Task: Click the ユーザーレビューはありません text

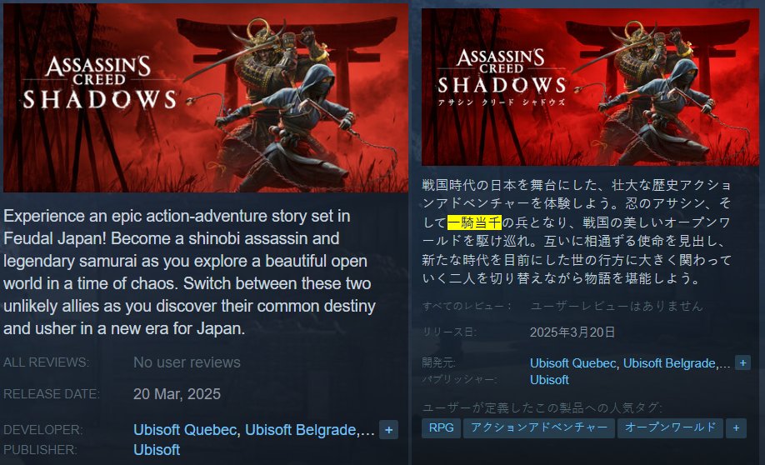Action: (616, 306)
